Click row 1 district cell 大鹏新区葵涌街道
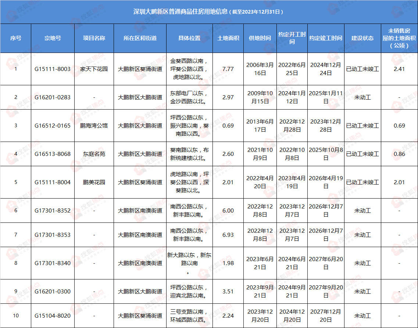The height and width of the screenshot is (328, 418). [x=140, y=69]
